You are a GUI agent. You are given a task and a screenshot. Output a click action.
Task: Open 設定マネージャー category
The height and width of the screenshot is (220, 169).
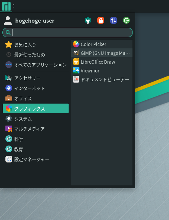point(35,159)
